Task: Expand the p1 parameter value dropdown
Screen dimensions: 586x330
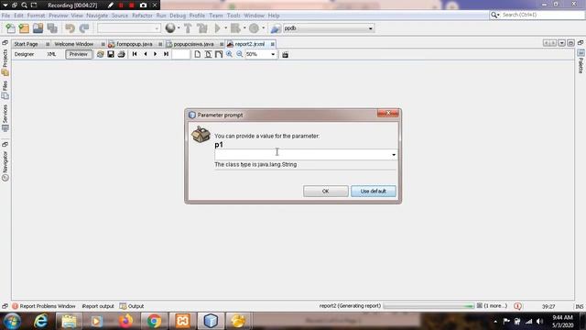Action: point(394,155)
